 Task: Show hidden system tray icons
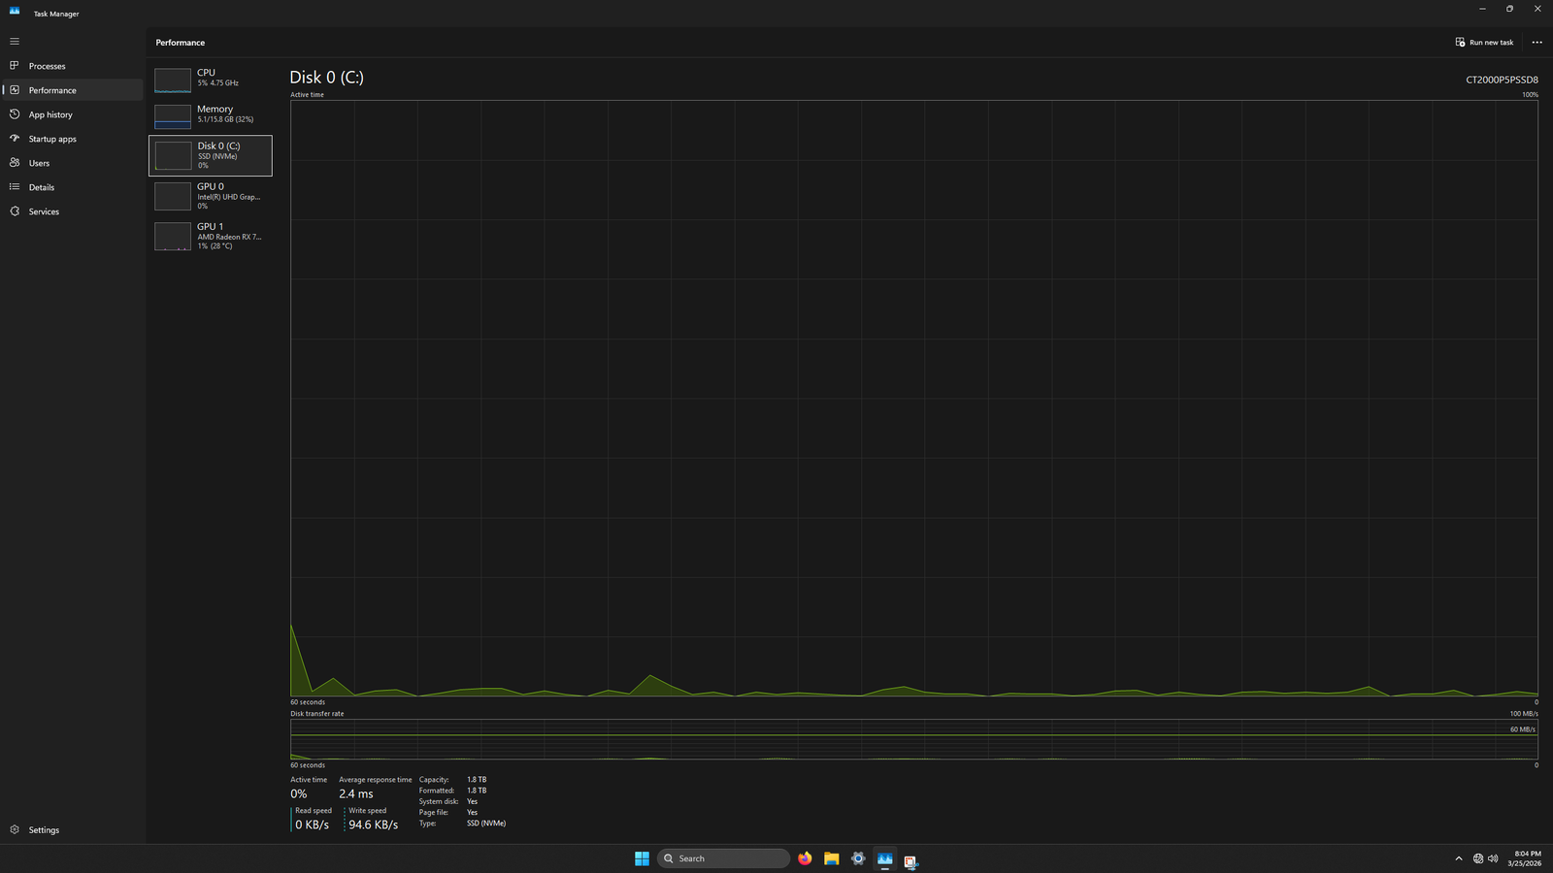(x=1458, y=858)
